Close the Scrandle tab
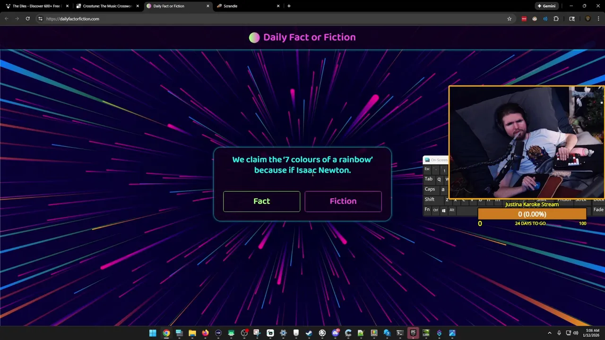 pyautogui.click(x=278, y=6)
